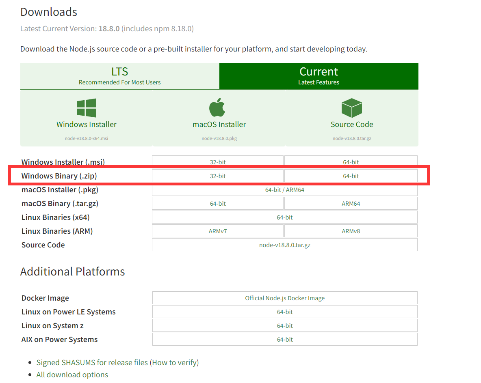Download Windows Installer (.msi) 64-bit
This screenshot has height=383, width=481.
(x=351, y=162)
